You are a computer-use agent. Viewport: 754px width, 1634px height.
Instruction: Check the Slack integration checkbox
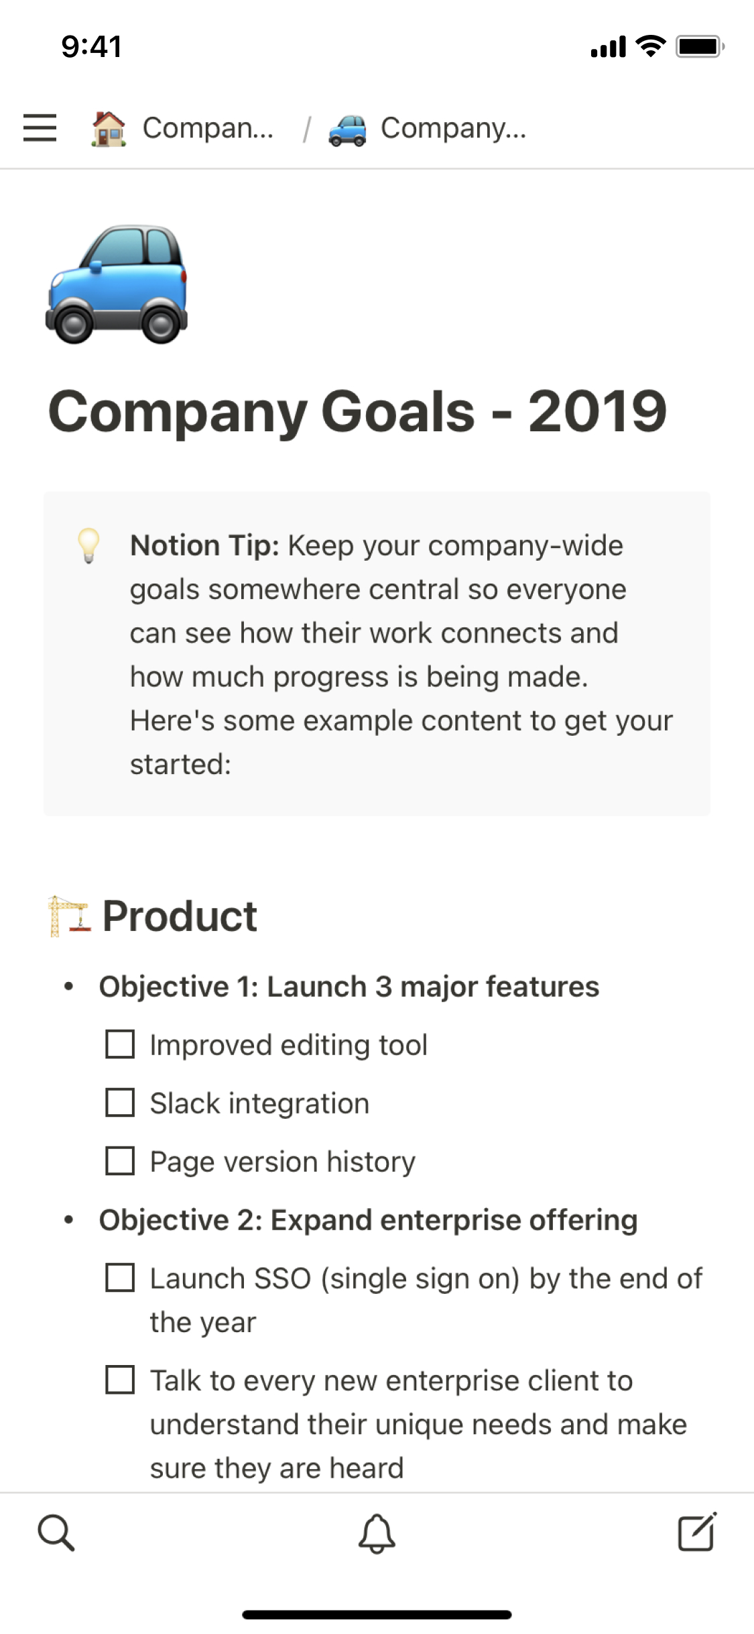(120, 1103)
